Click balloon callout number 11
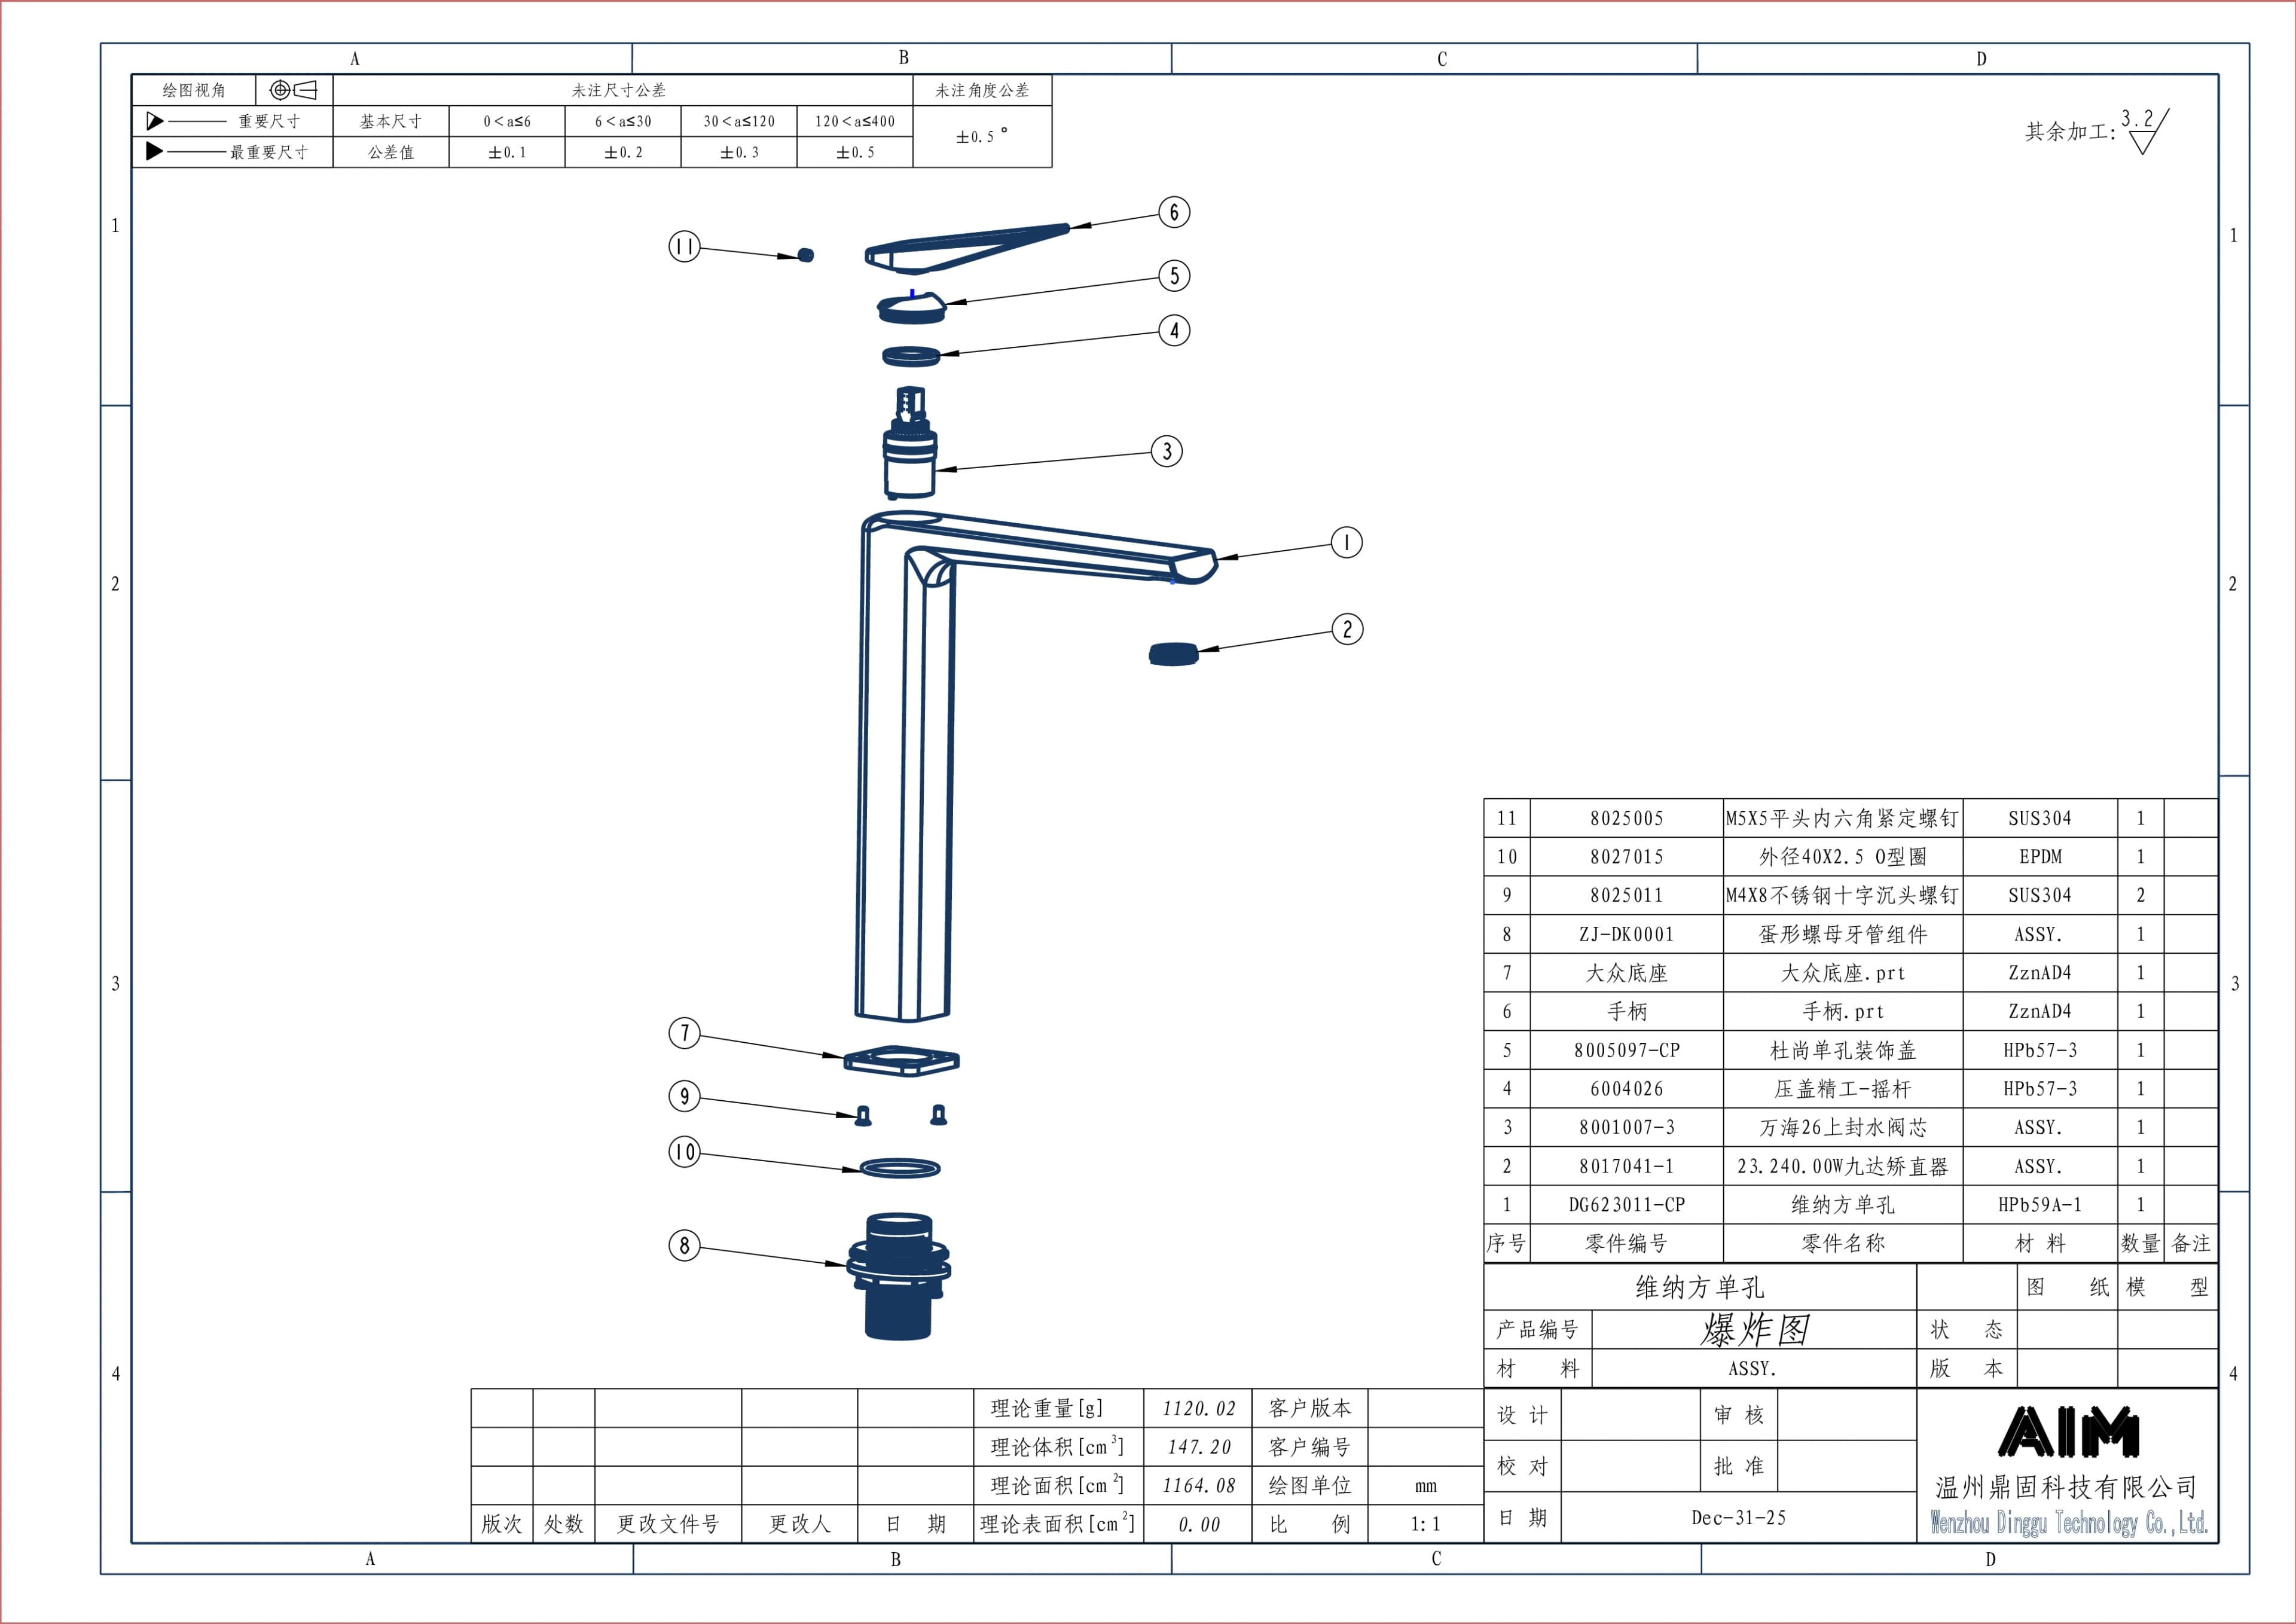The height and width of the screenshot is (1624, 2296). point(684,246)
